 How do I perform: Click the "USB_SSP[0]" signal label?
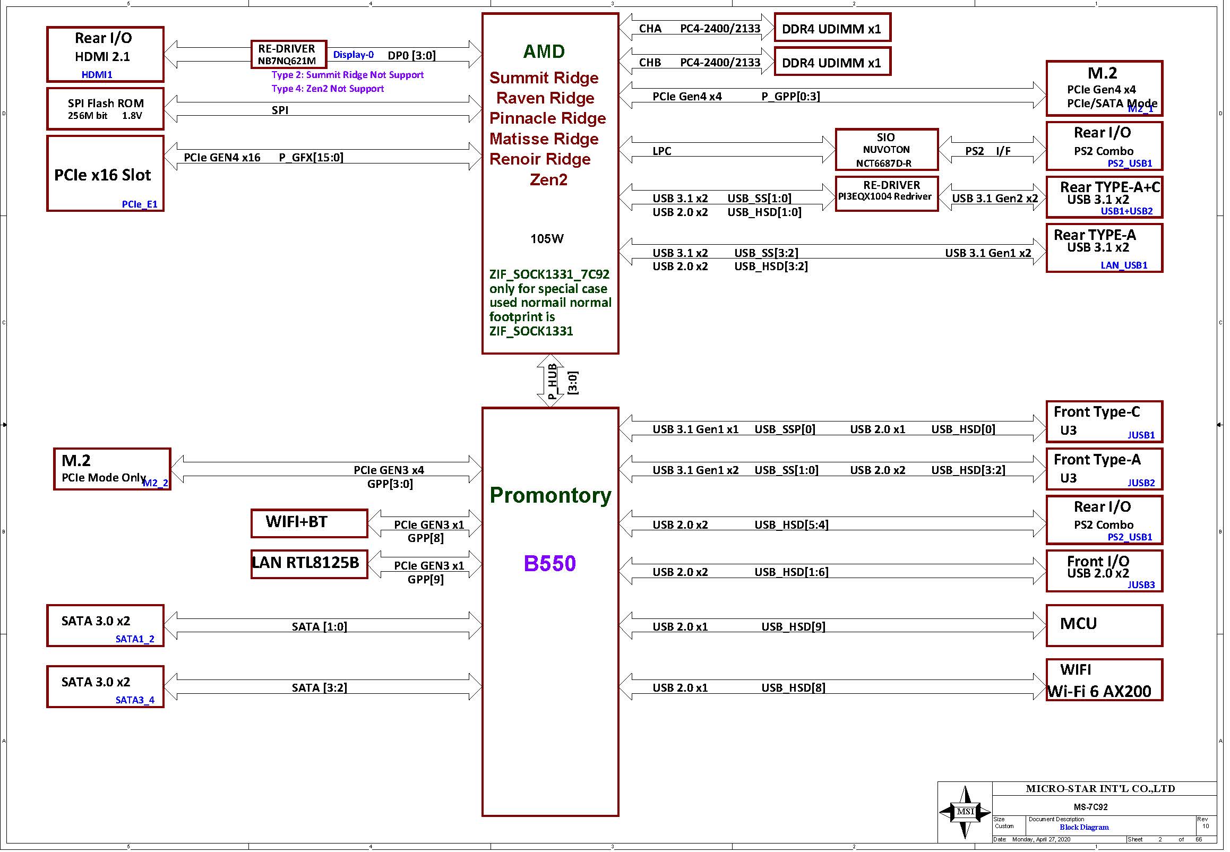click(785, 430)
